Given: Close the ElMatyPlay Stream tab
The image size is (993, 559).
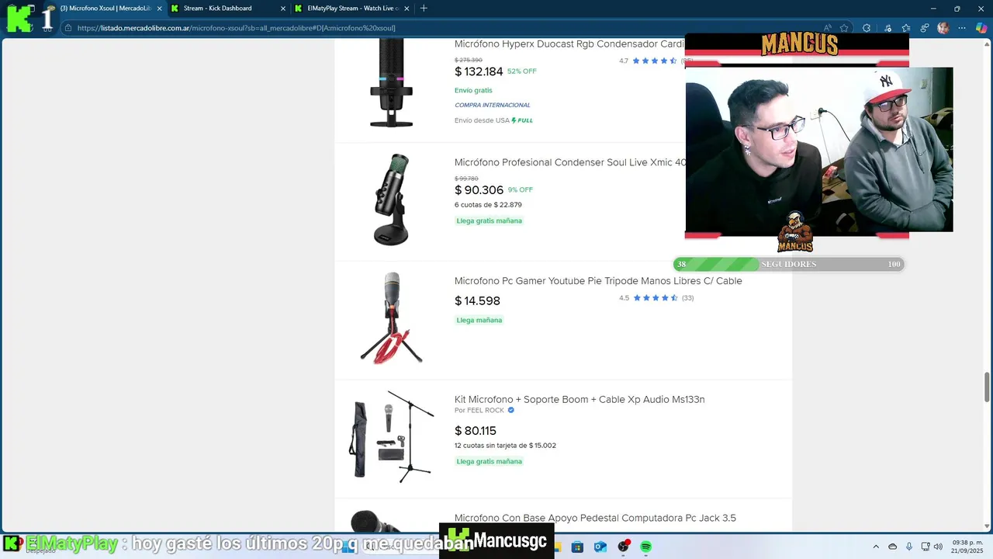Looking at the screenshot, I should pyautogui.click(x=407, y=9).
